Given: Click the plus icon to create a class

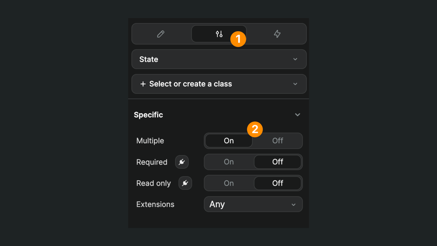Looking at the screenshot, I should 143,84.
